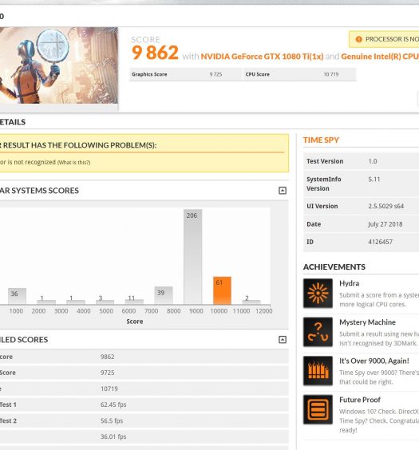The width and height of the screenshot is (419, 450).
Task: Click the Mystery Machine achievement icon
Action: 318,332
